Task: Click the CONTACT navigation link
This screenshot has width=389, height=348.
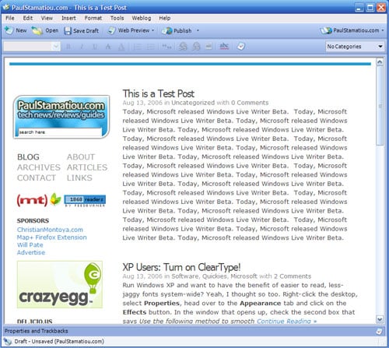Action: 37,178
